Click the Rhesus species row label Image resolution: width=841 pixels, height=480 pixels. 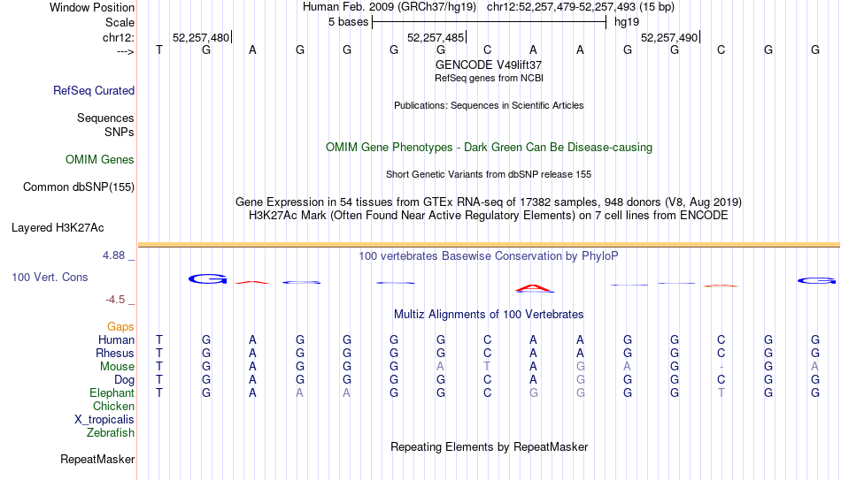pos(115,353)
